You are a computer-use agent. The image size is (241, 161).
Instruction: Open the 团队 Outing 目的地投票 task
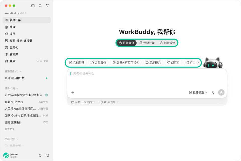[x=26, y=115]
